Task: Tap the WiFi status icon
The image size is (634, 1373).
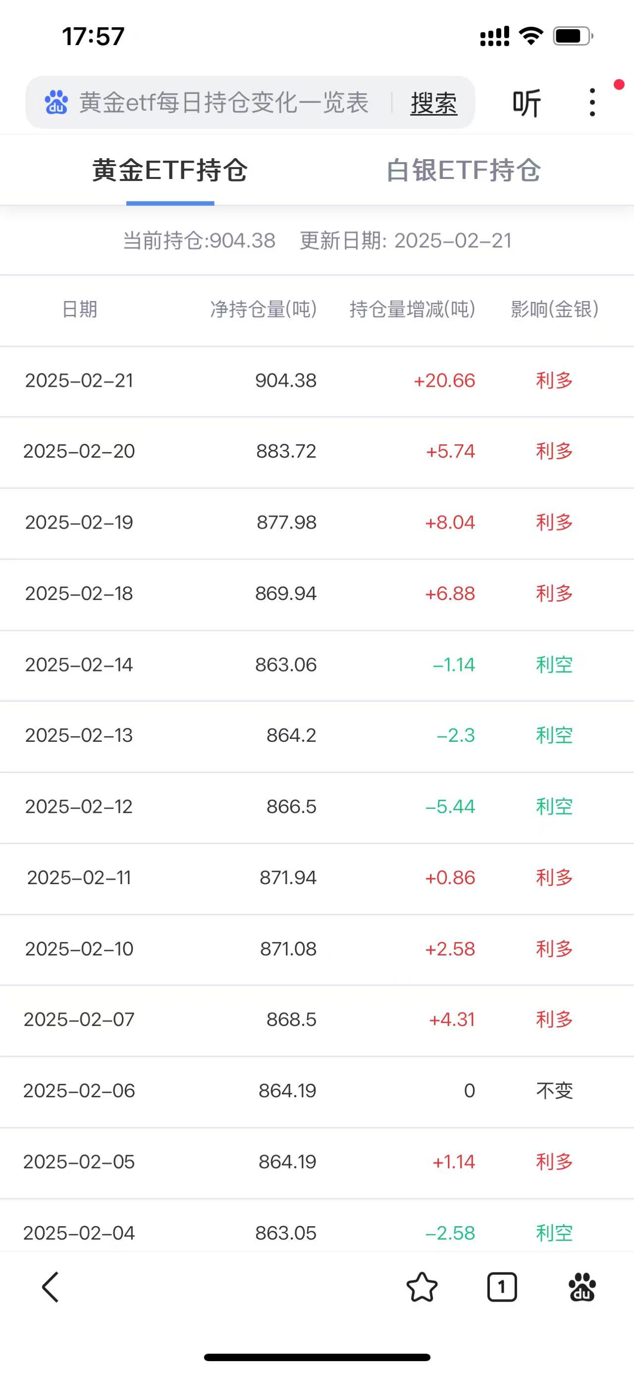Action: click(531, 36)
